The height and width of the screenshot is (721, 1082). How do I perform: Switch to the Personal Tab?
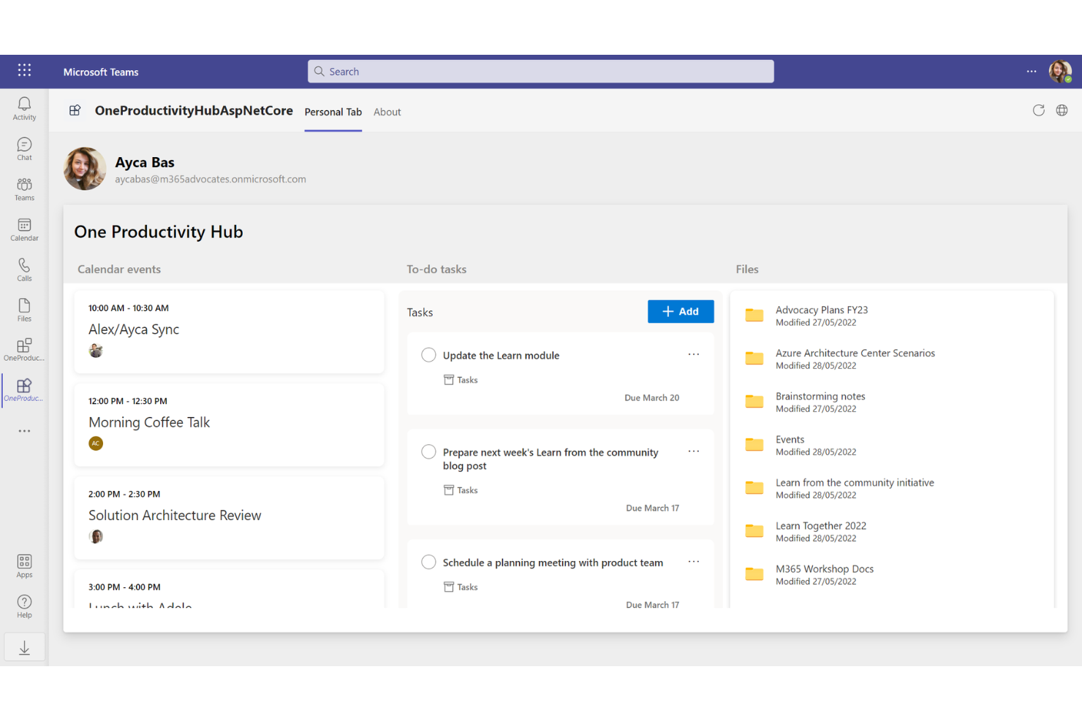coord(333,112)
